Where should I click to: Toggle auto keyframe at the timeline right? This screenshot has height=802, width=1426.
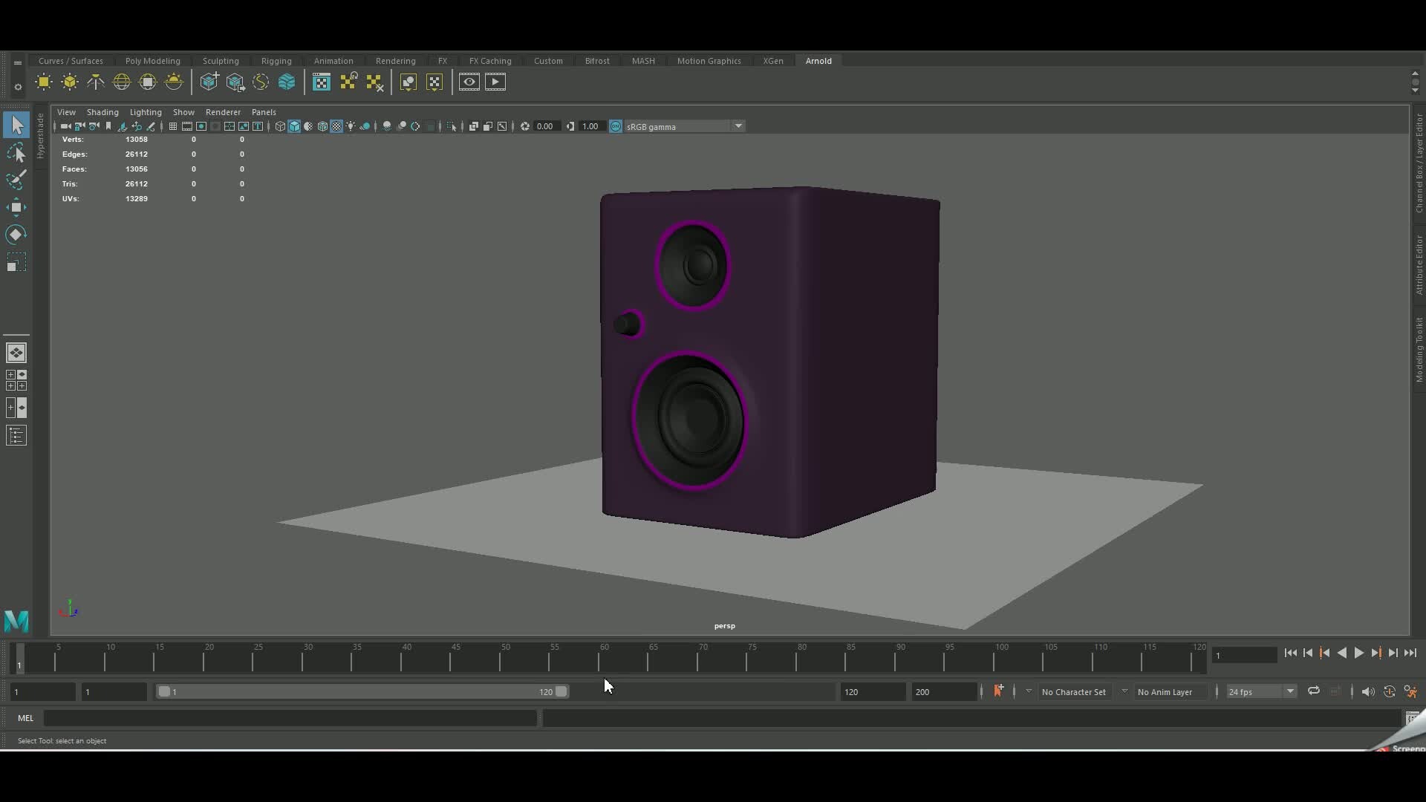1390,691
